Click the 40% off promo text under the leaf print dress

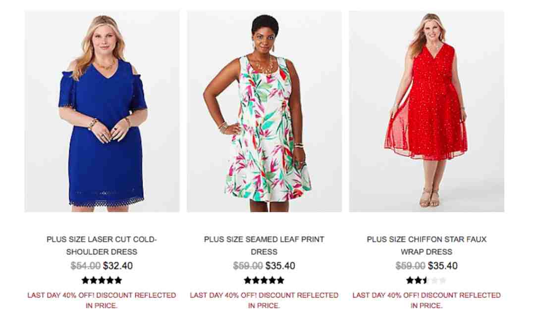pos(264,300)
